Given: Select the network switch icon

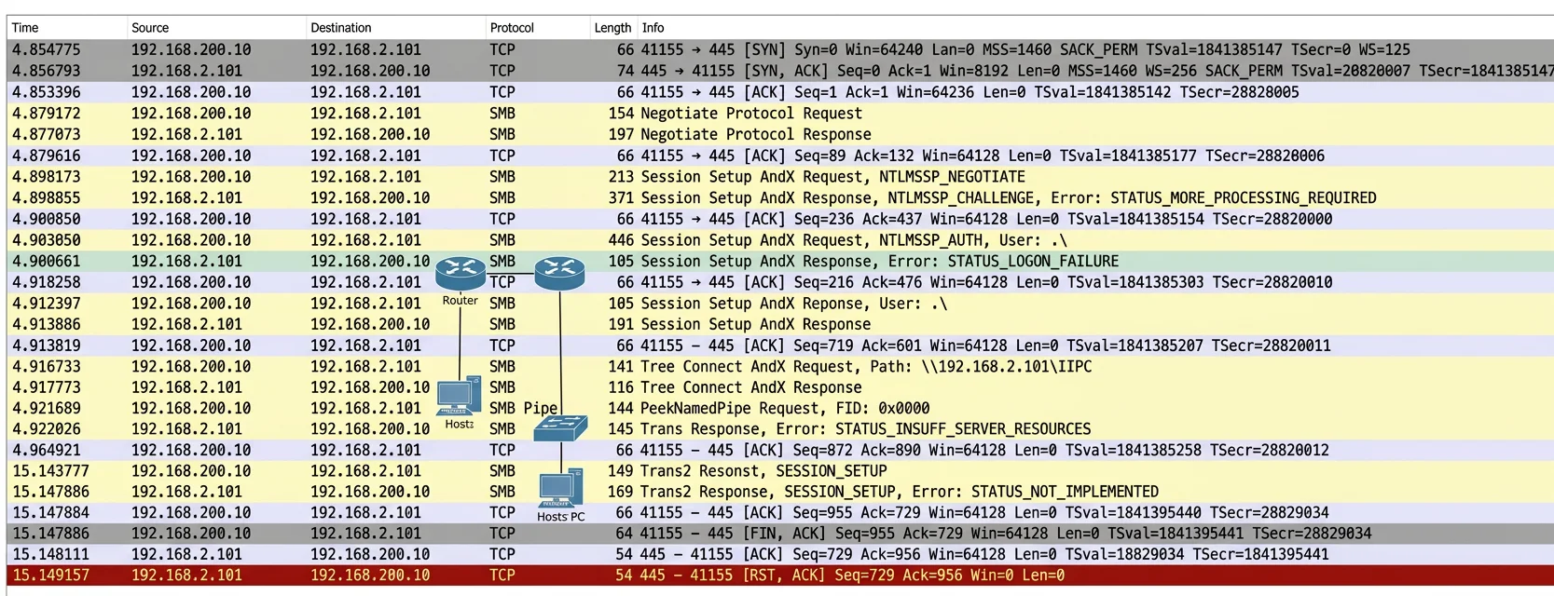Looking at the screenshot, I should (560, 428).
